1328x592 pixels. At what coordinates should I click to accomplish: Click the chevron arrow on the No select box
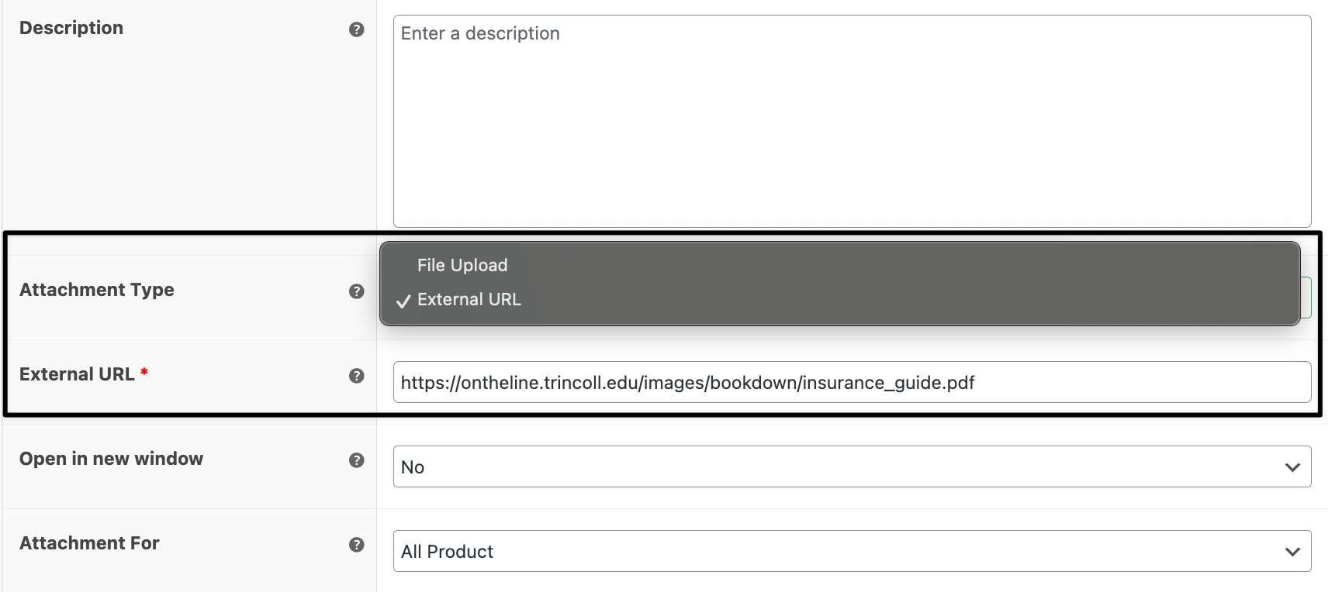1292,467
